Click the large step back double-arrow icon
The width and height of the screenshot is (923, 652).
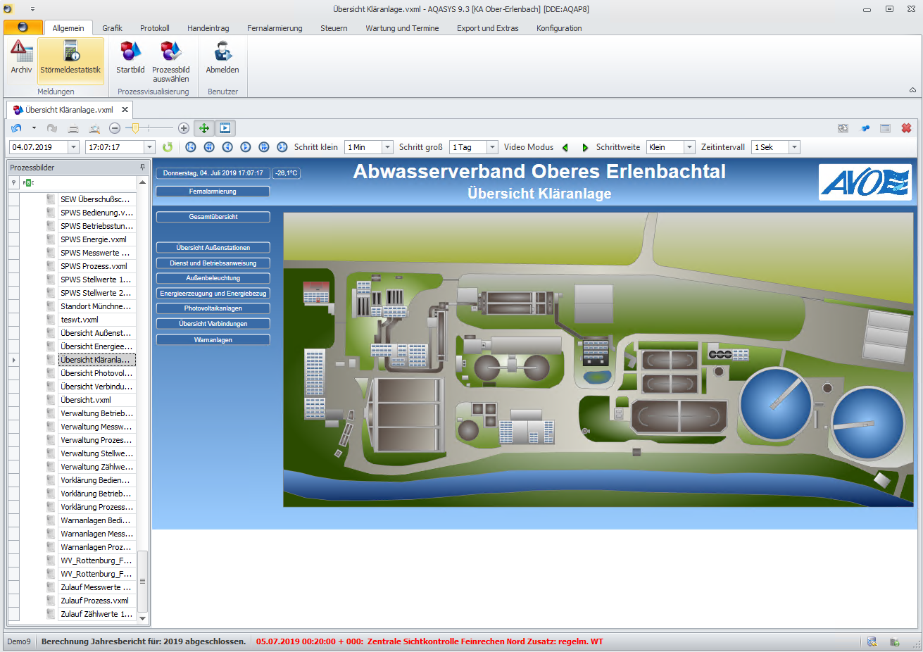click(x=209, y=147)
